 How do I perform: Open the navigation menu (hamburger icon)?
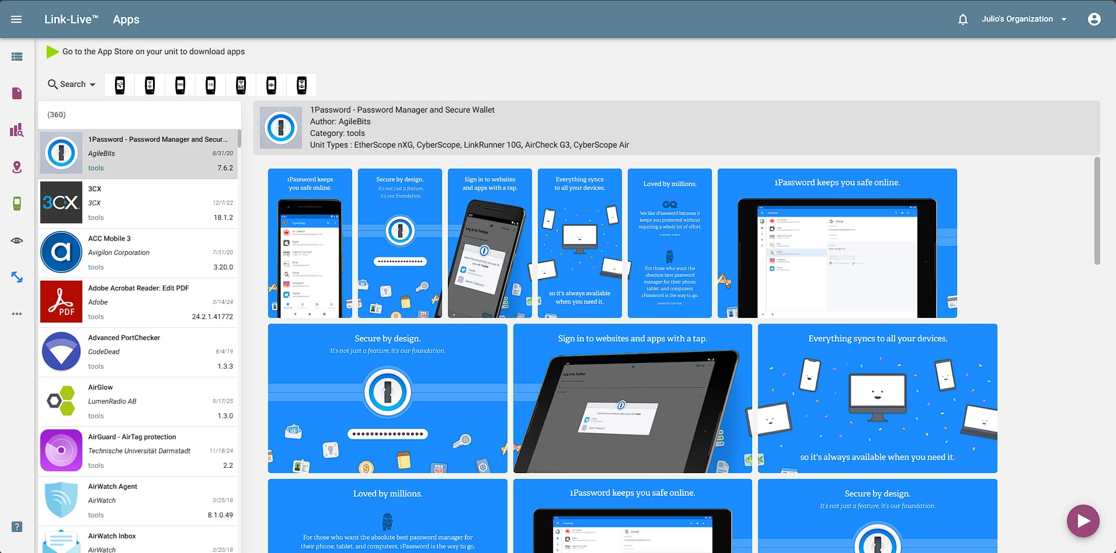point(16,19)
